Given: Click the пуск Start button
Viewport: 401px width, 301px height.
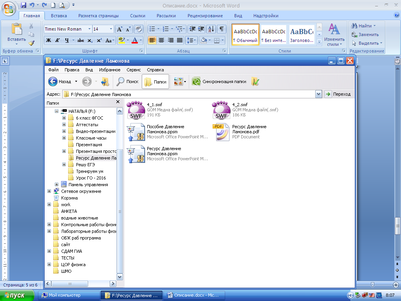Looking at the screenshot, I should tap(17, 296).
